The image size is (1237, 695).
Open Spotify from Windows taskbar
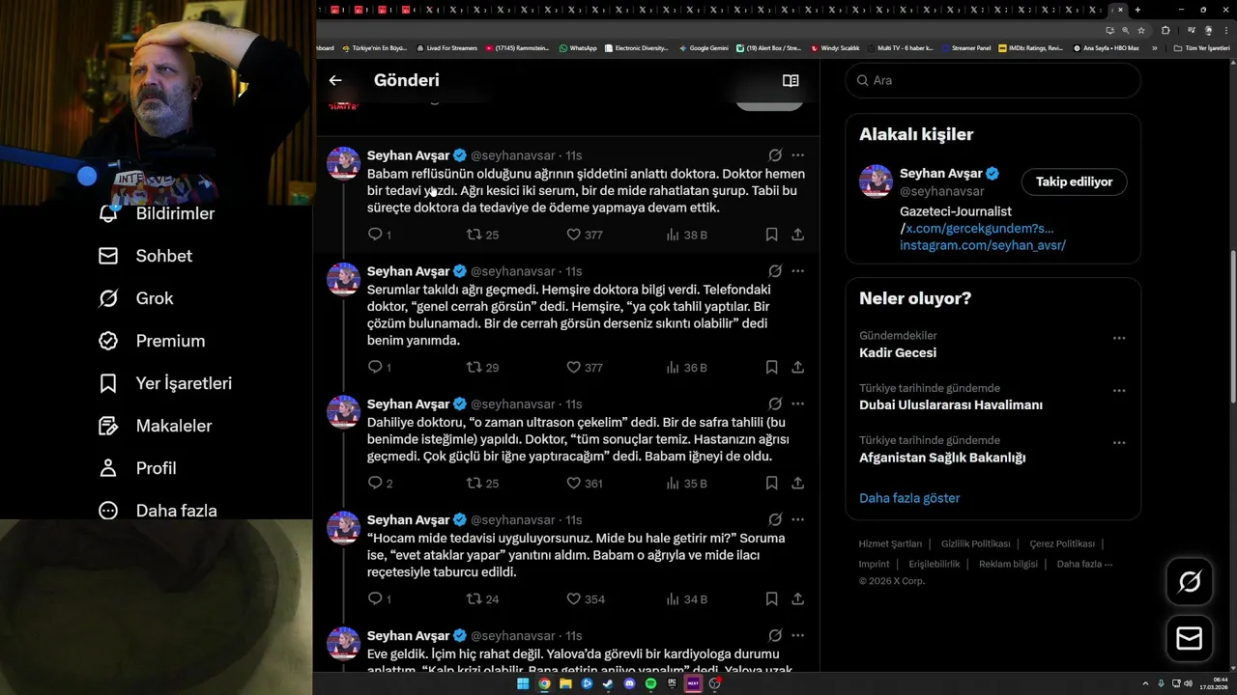[650, 683]
